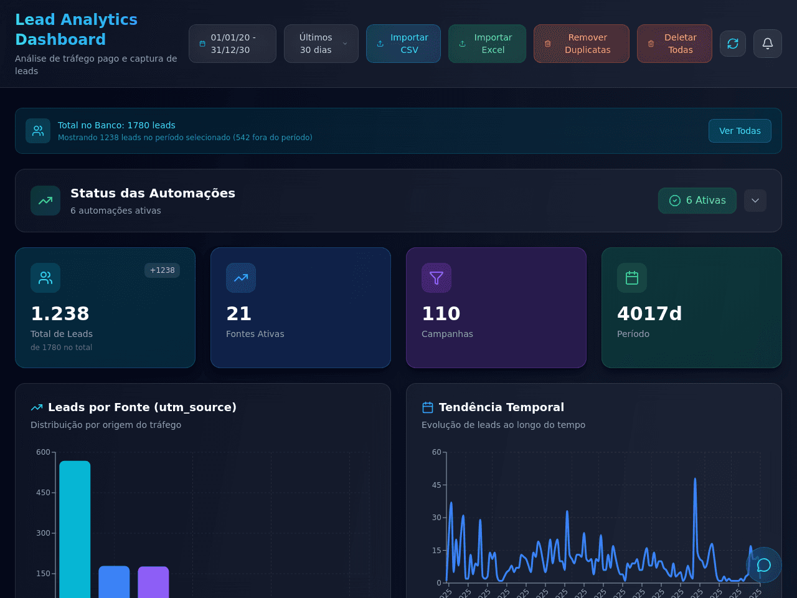797x598 pixels.
Task: Click the 110 Campanhas value
Action: 441,313
